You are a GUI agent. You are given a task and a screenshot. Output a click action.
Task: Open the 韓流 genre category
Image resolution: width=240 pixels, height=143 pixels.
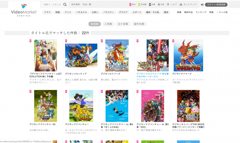click(x=166, y=12)
